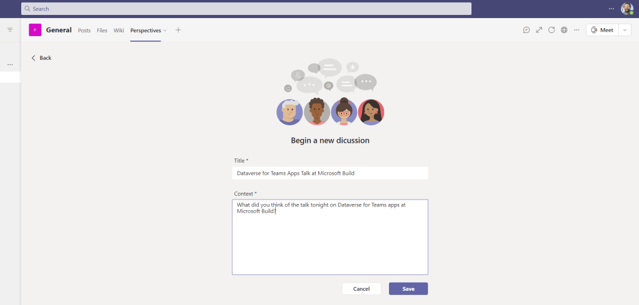Save the new discussion

[x=408, y=289]
